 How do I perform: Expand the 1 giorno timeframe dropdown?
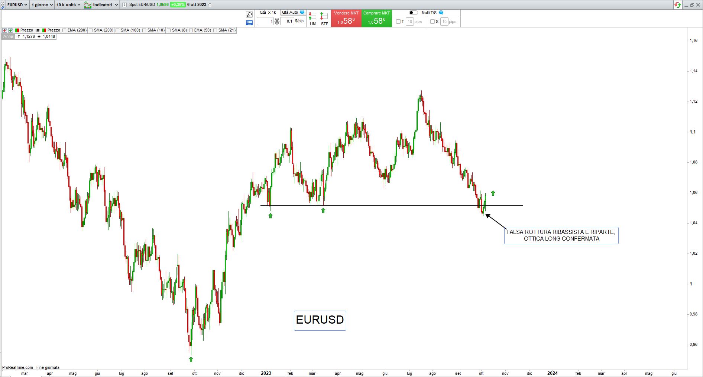tap(42, 5)
